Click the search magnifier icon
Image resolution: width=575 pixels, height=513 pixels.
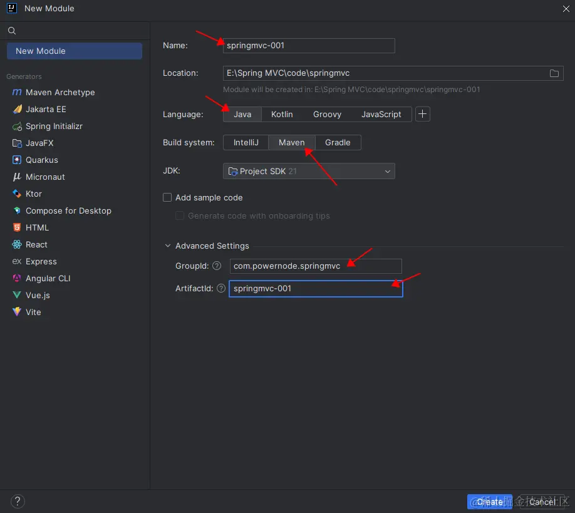[12, 31]
